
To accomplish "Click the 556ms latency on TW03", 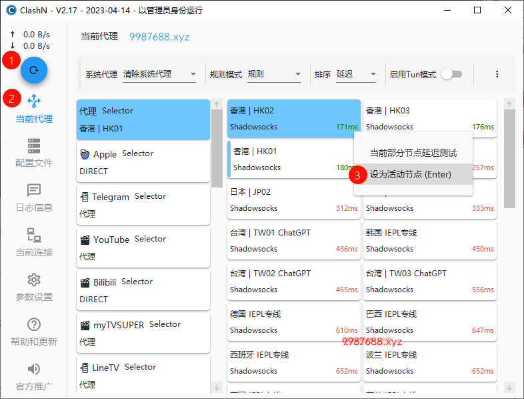I will click(483, 290).
